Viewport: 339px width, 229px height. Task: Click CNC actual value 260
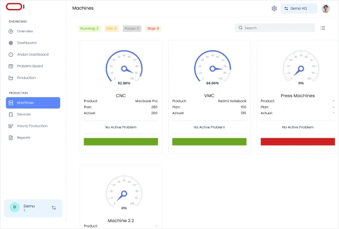coord(154,113)
